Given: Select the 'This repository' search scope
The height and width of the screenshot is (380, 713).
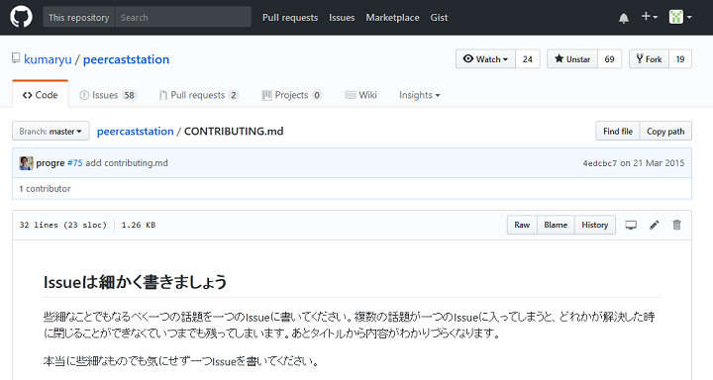Looking at the screenshot, I should pos(78,17).
